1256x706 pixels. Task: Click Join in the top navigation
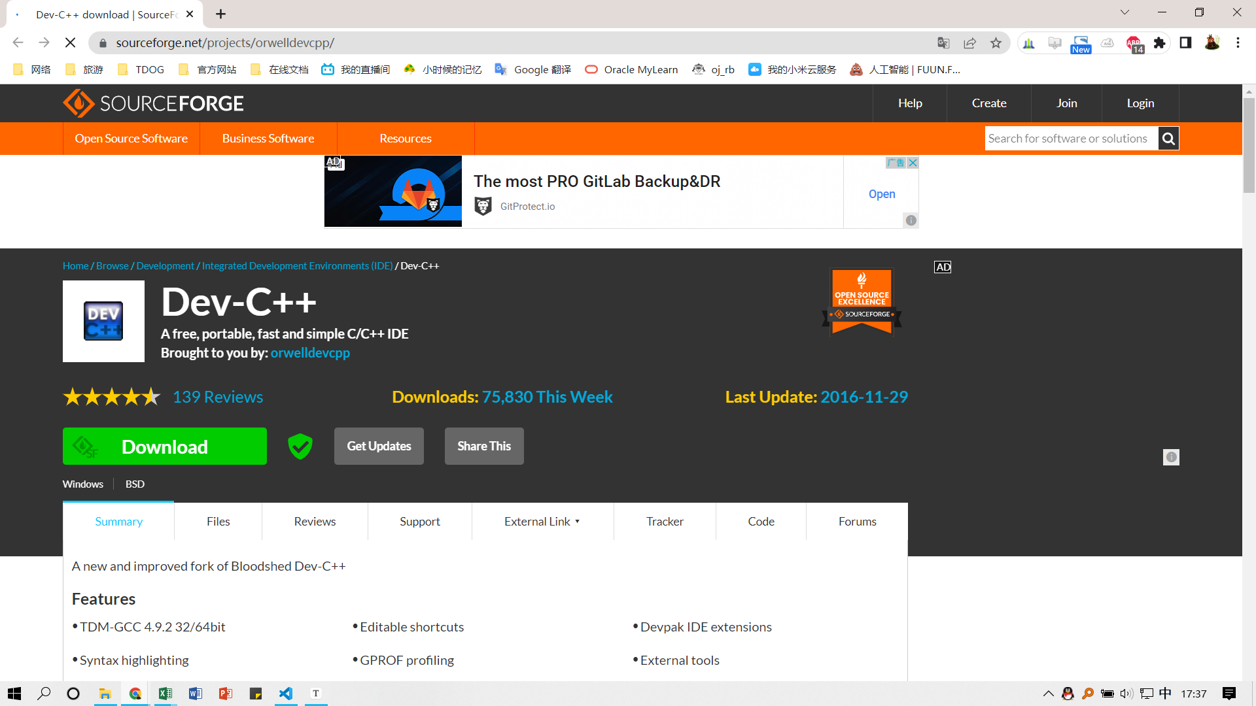[x=1066, y=103]
